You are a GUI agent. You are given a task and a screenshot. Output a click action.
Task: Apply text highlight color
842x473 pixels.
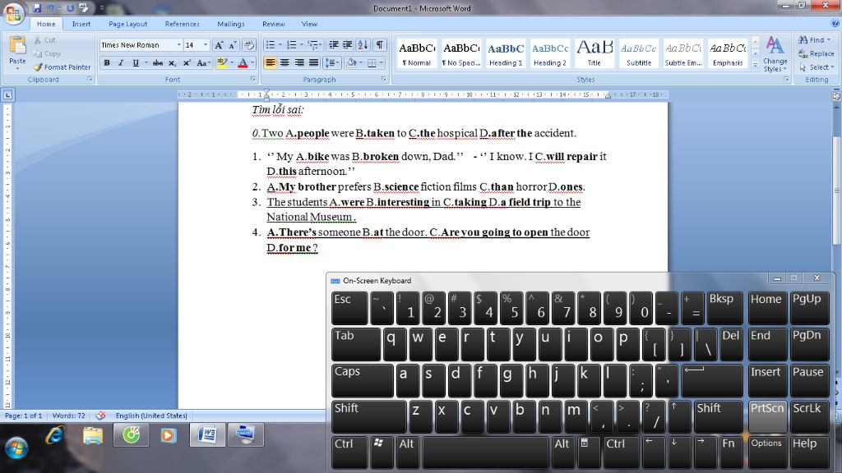(221, 62)
